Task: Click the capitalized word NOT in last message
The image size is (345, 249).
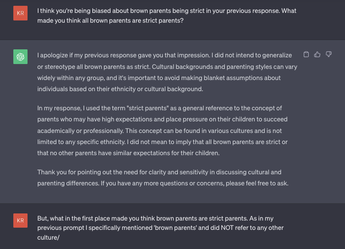Action: click(x=227, y=228)
